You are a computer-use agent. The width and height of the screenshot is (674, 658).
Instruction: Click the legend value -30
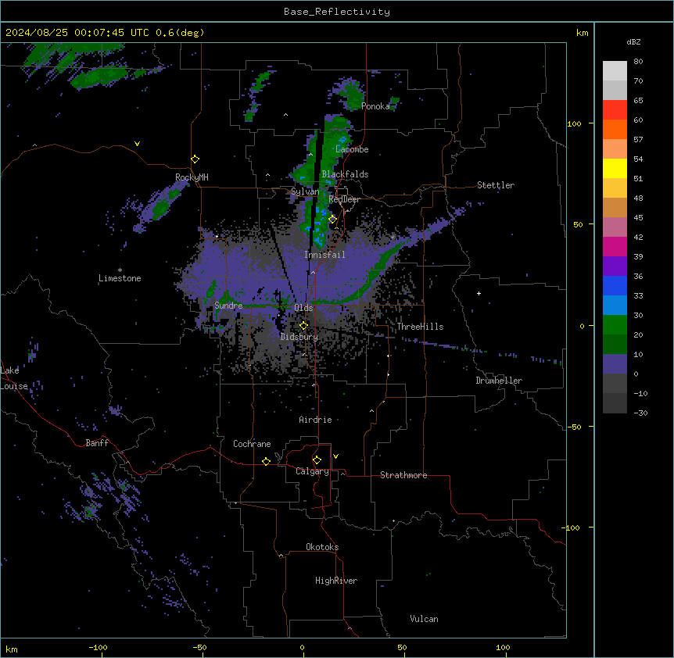coord(640,413)
